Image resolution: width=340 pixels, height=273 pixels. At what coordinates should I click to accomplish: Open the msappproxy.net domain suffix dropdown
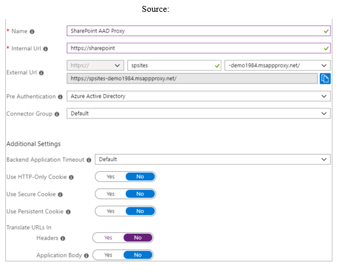pyautogui.click(x=278, y=65)
